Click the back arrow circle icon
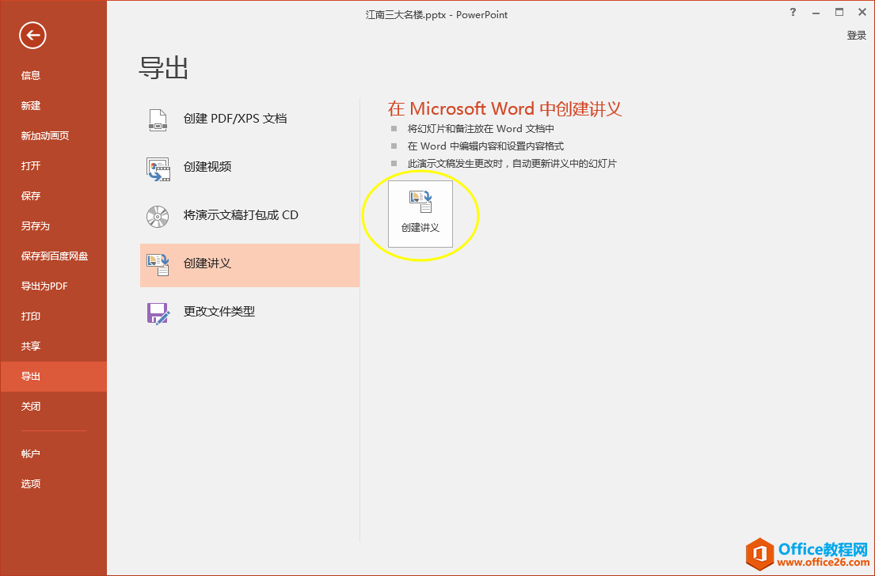 coord(32,36)
